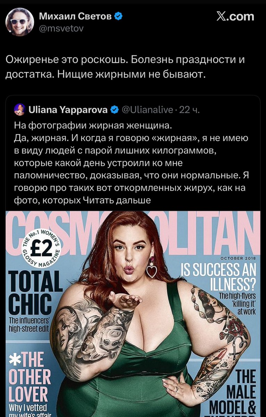The image size is (266, 417).
Task: Click verified badge beside Uliana Yapparova
Action: (114, 110)
